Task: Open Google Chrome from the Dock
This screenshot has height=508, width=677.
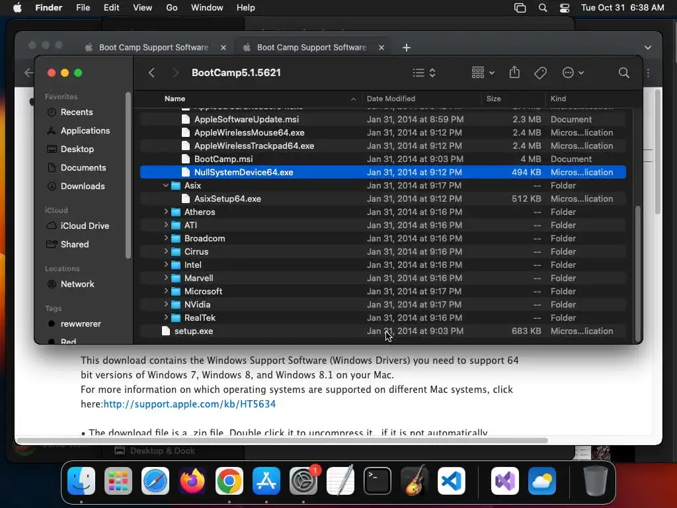Action: pyautogui.click(x=229, y=481)
